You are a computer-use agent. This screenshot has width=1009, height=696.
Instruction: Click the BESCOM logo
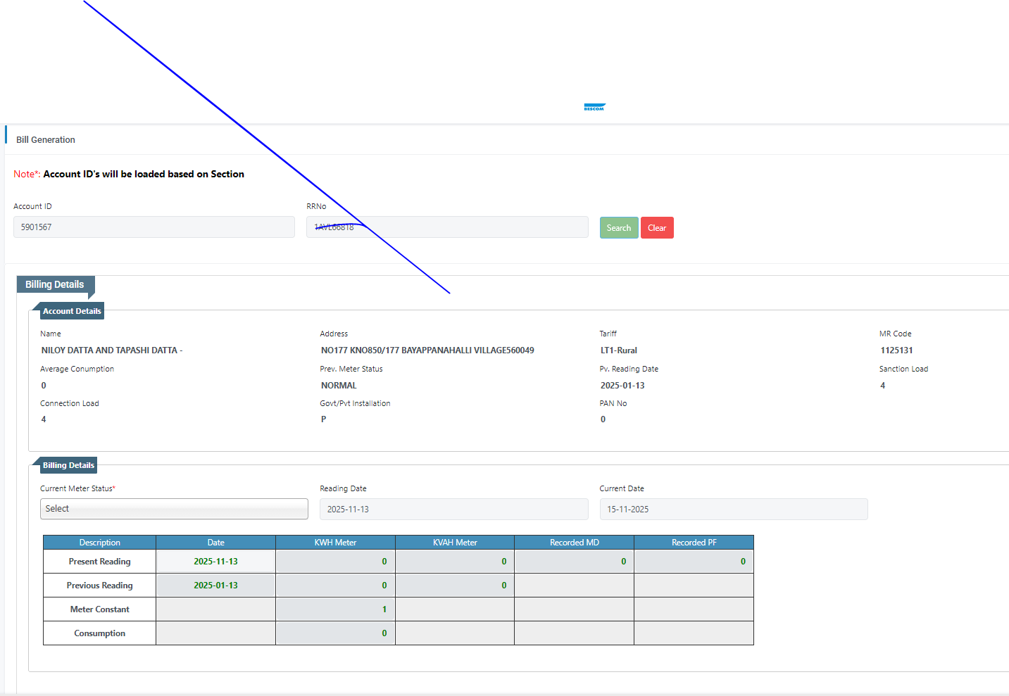click(594, 107)
